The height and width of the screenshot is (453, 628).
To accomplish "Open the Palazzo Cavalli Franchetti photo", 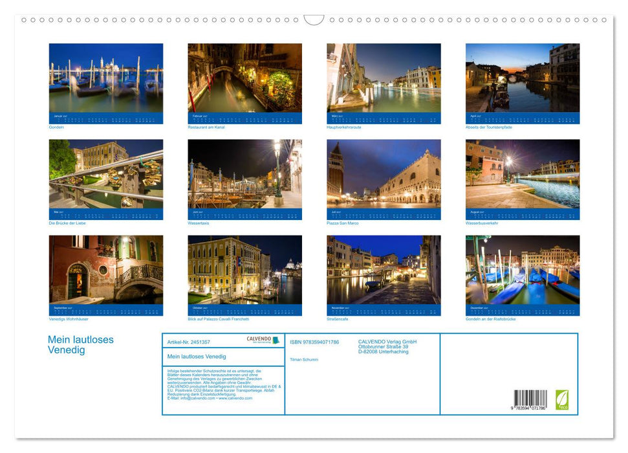I will click(244, 270).
